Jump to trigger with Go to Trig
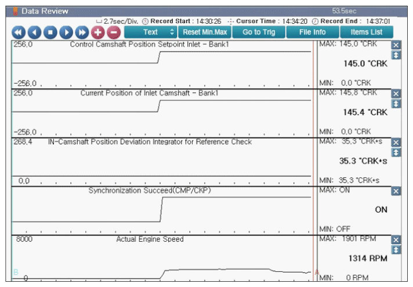The image size is (413, 287). pyautogui.click(x=259, y=32)
